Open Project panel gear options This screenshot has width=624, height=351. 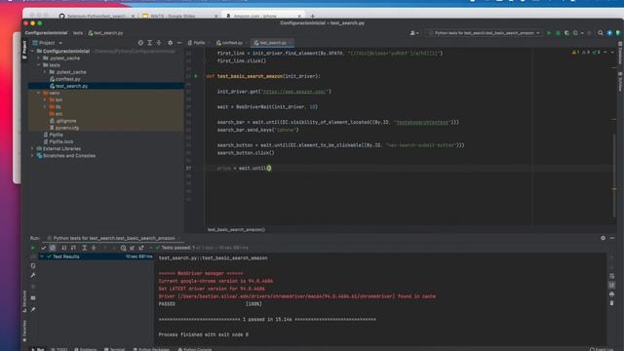pos(170,43)
